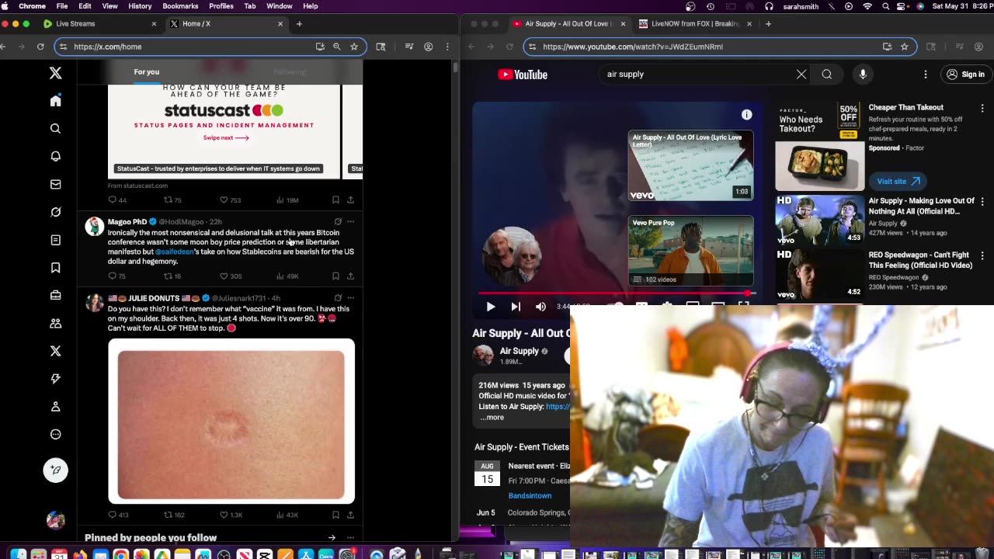The height and width of the screenshot is (559, 994).
Task: Open Chrome menu in the X window
Action: 447,47
